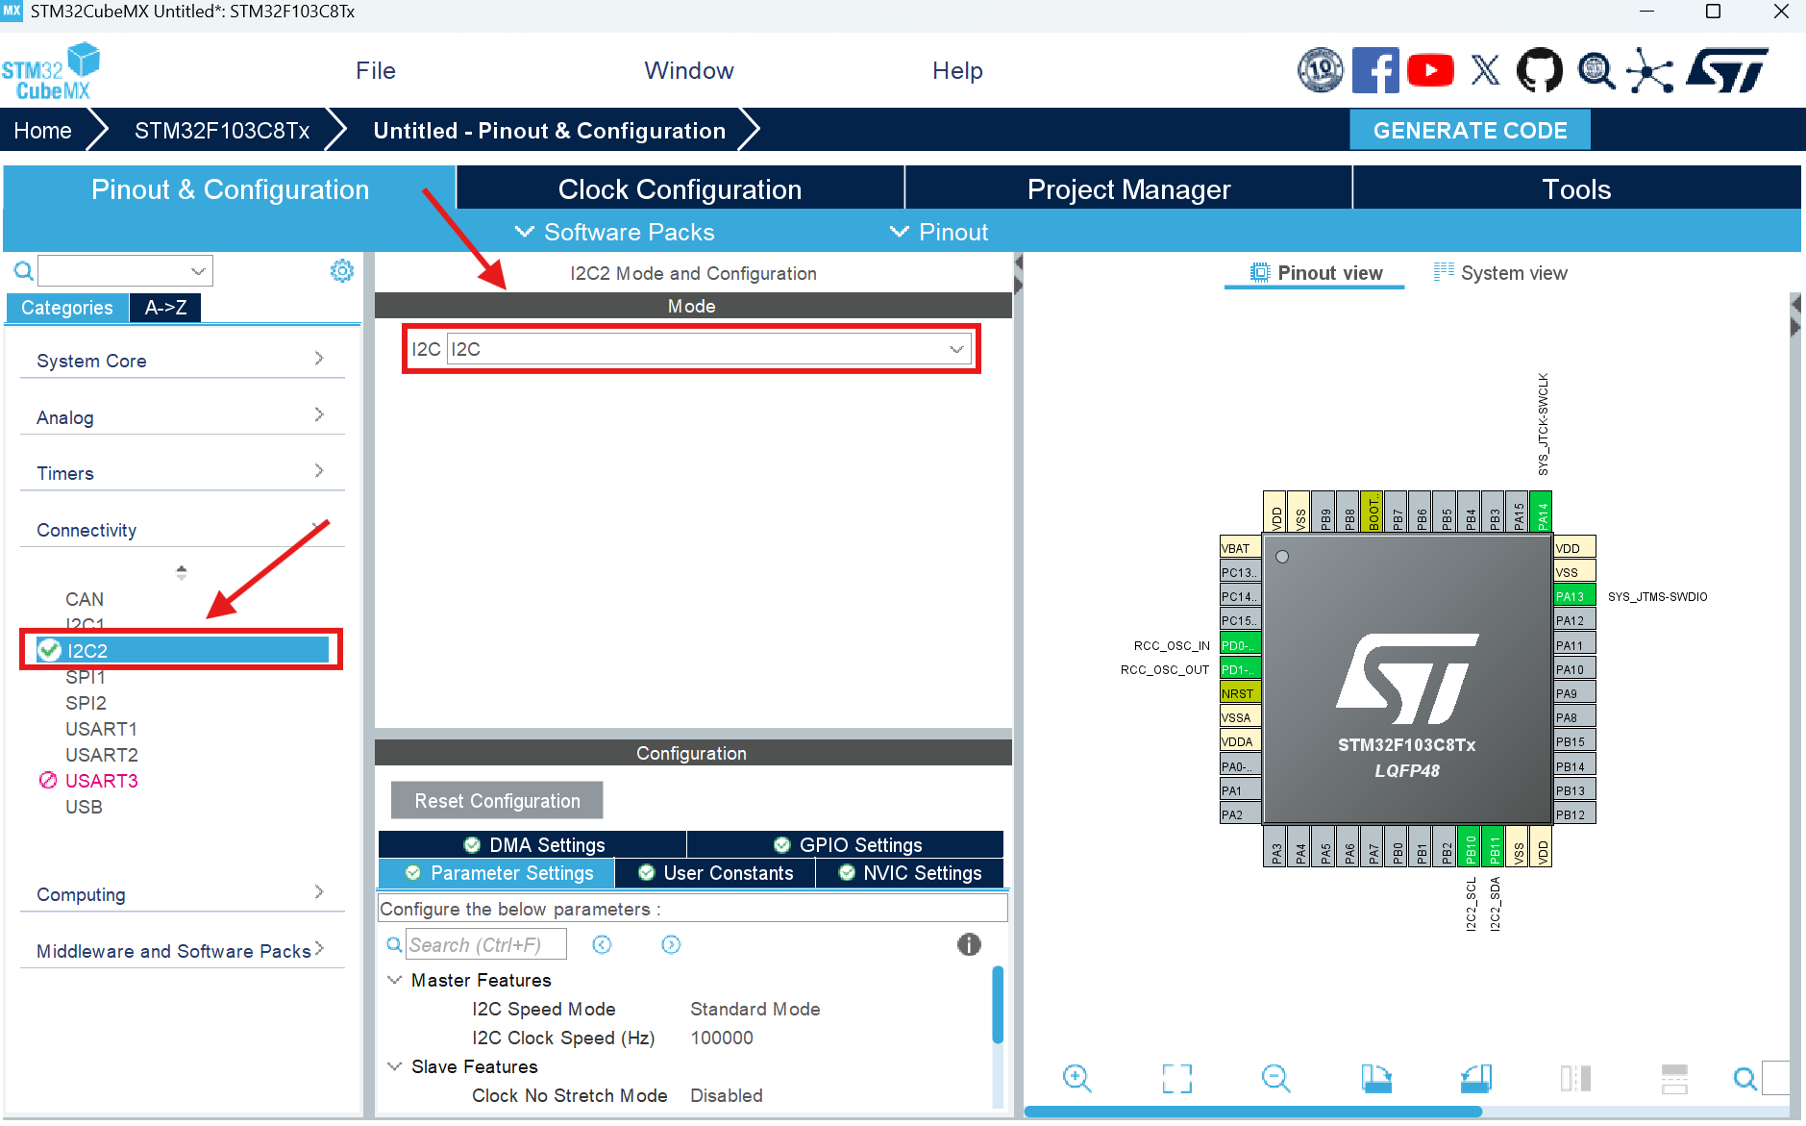The image size is (1806, 1126).
Task: Rotate the chip clockwise
Action: [x=1375, y=1079]
